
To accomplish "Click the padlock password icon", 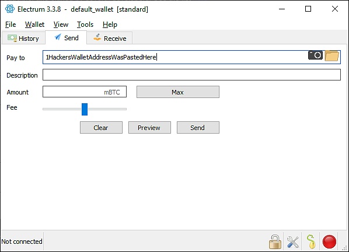I will (275, 242).
